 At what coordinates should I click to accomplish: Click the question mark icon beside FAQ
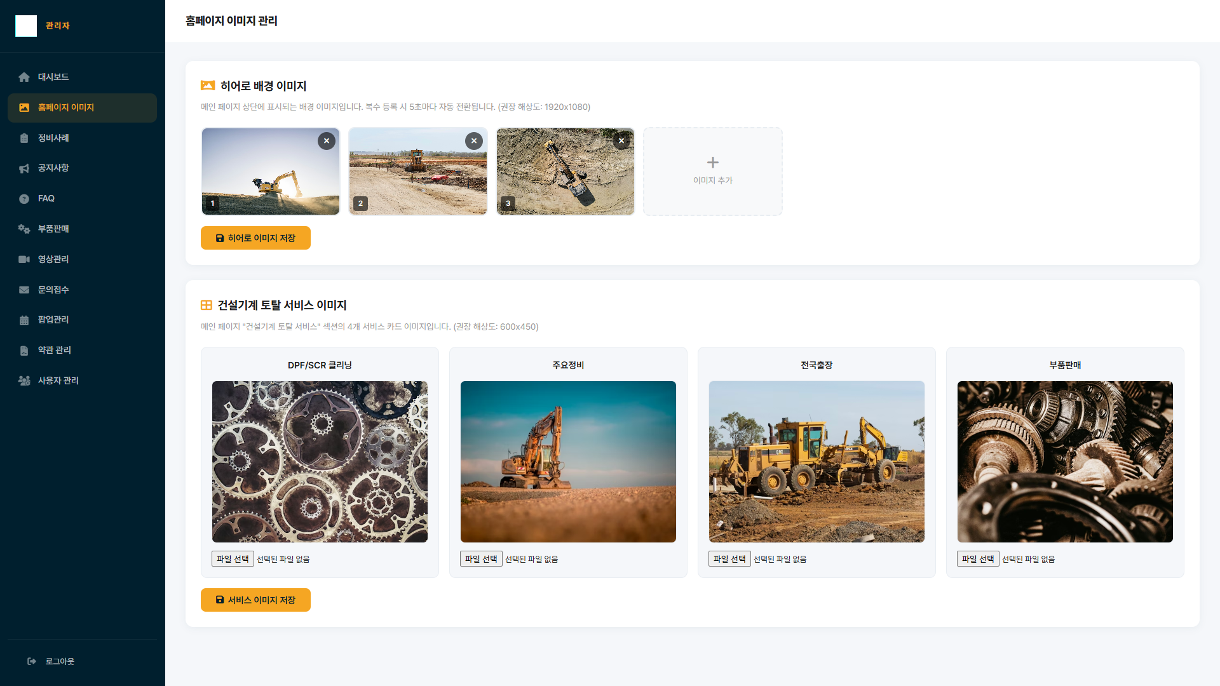point(24,199)
